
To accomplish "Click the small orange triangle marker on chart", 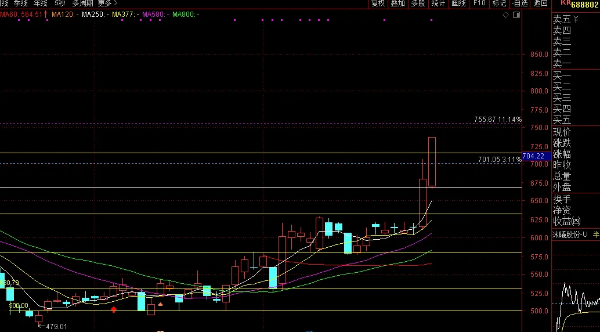I will [x=160, y=304].
